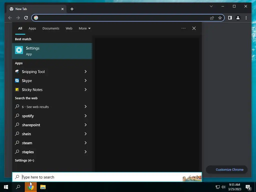Open the search panel options ellipsis
Image resolution: width=256 pixels, height=192 pixels.
click(x=183, y=28)
